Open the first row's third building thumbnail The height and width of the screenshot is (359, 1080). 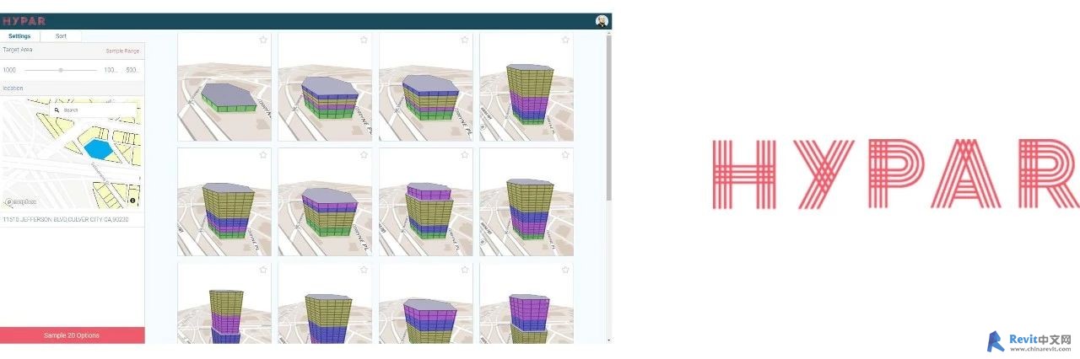(426, 87)
